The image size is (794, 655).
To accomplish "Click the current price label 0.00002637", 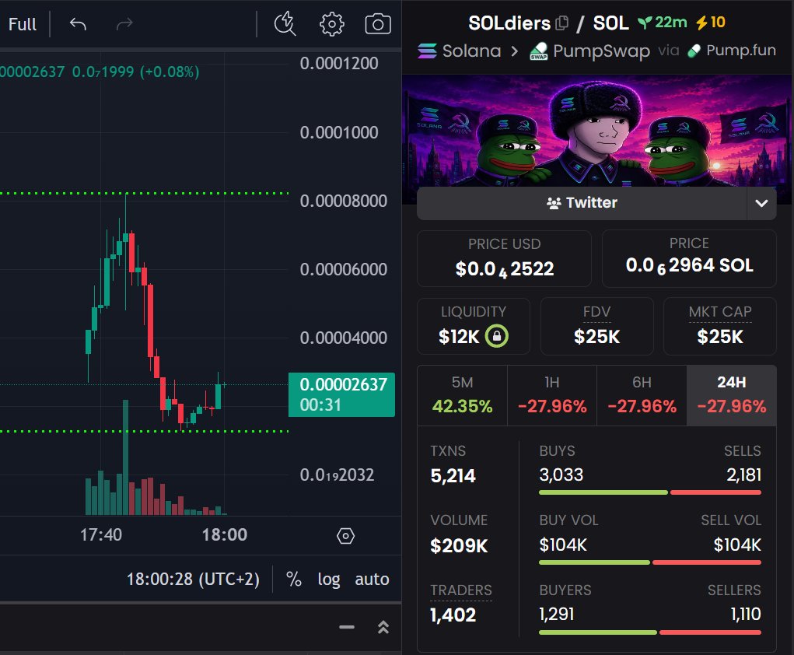I will click(342, 394).
